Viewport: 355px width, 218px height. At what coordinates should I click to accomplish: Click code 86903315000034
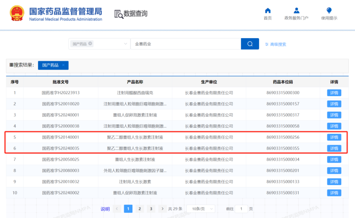(283, 159)
